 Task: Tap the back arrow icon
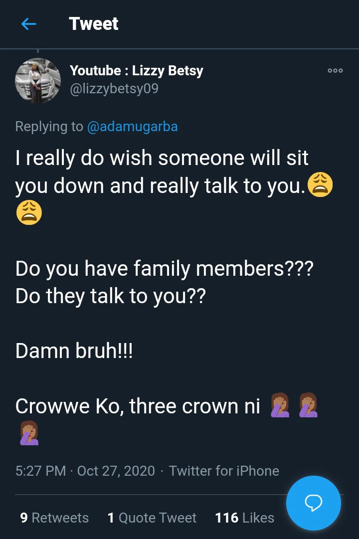29,24
